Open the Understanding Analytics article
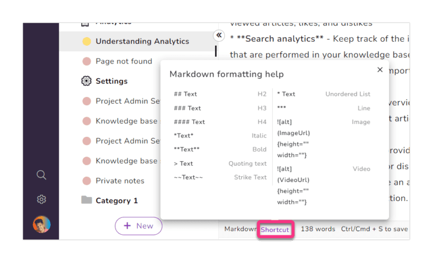The height and width of the screenshot is (263, 433). [142, 41]
